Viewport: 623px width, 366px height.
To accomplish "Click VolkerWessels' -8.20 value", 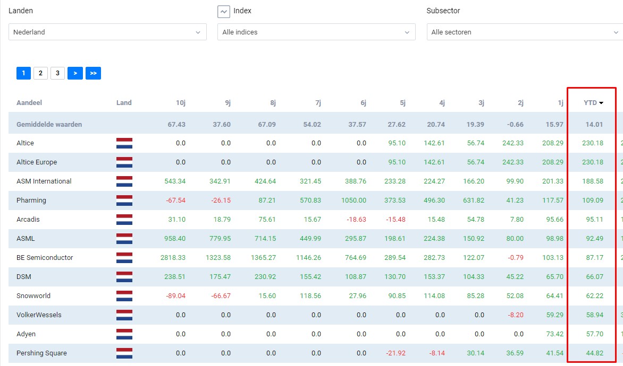I will (x=516, y=315).
